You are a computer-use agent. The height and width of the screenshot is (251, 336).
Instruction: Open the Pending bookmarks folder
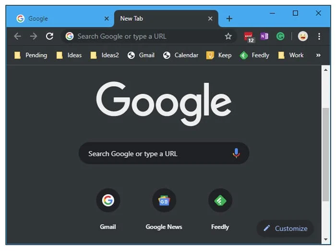tap(31, 55)
